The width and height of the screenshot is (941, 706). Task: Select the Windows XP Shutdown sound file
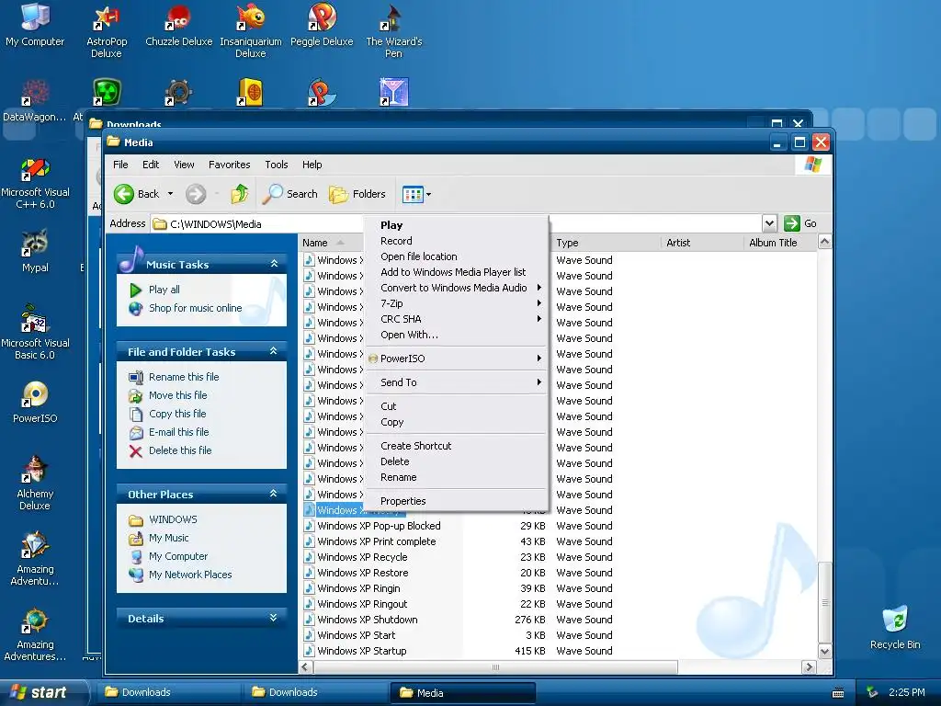[368, 620]
